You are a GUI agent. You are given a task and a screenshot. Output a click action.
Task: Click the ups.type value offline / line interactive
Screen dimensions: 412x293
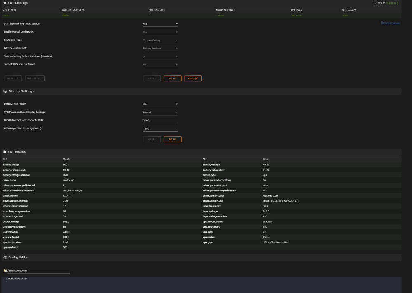(x=275, y=242)
